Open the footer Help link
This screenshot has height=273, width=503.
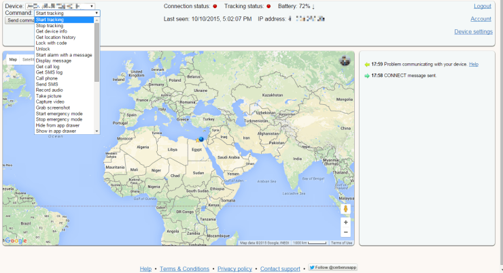(x=145, y=269)
